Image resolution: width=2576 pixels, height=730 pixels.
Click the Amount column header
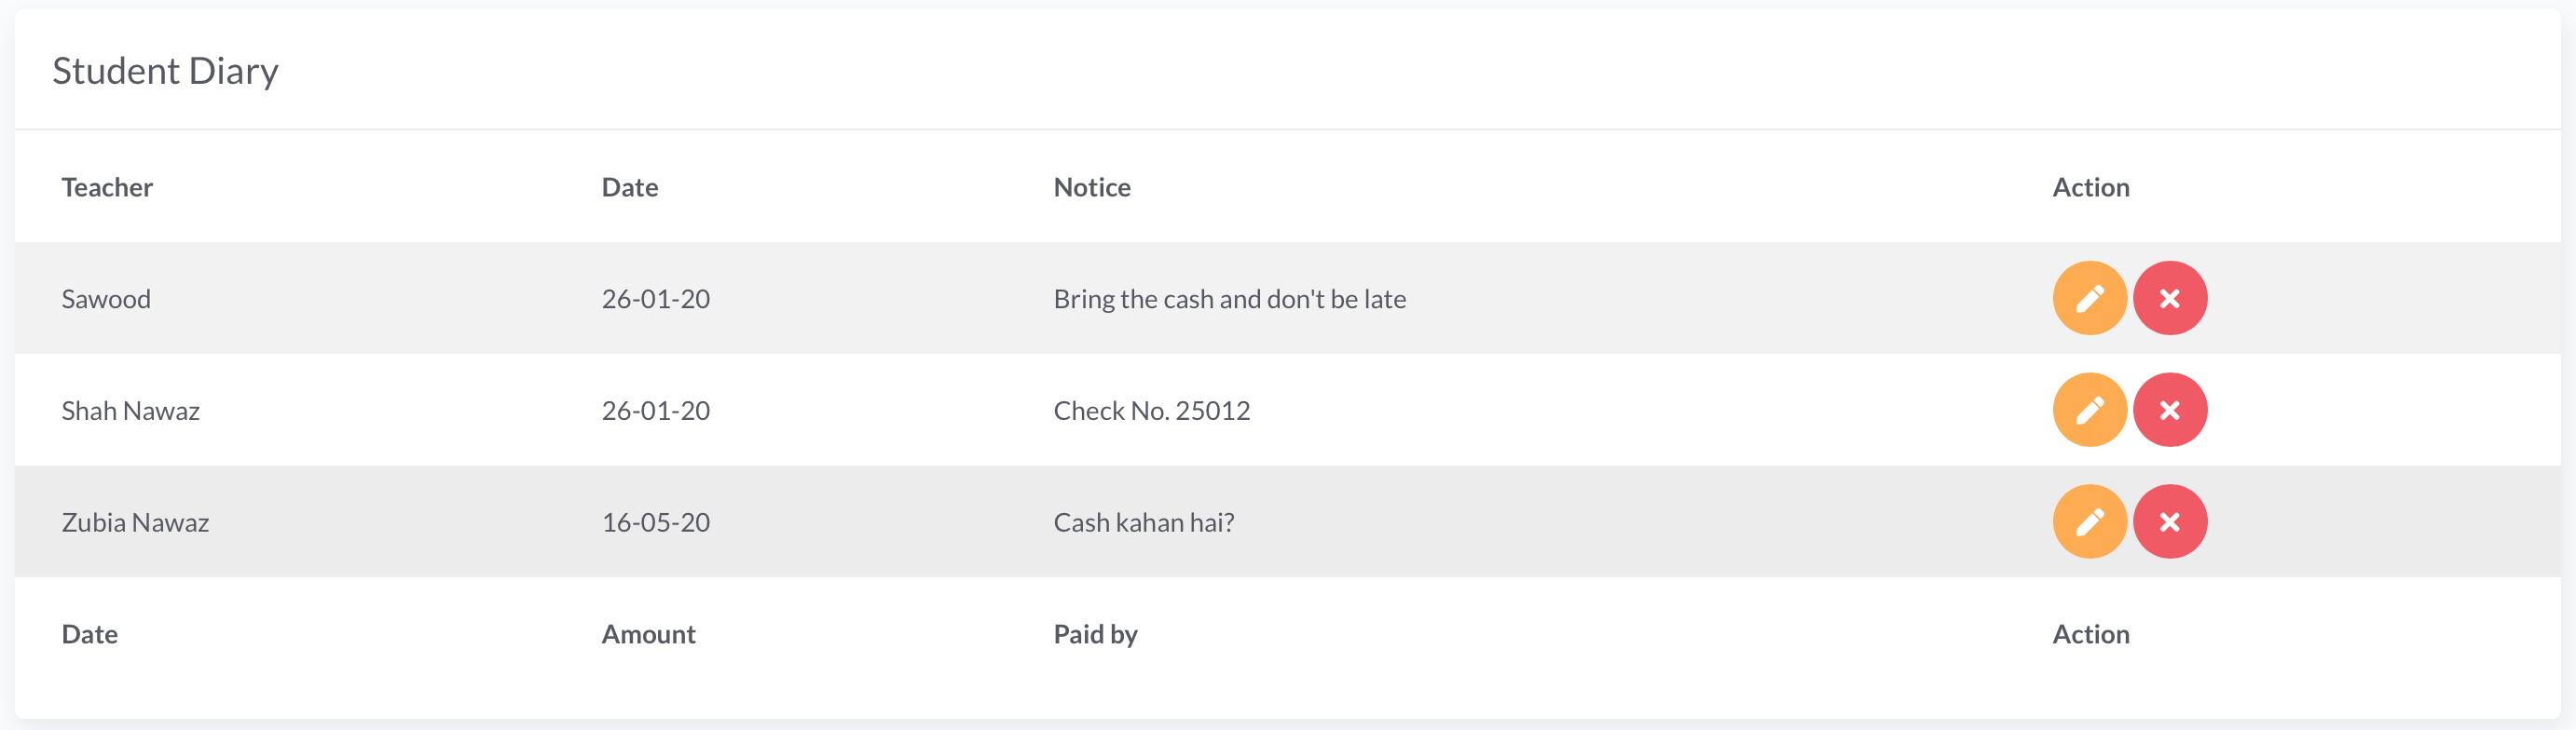click(x=648, y=634)
